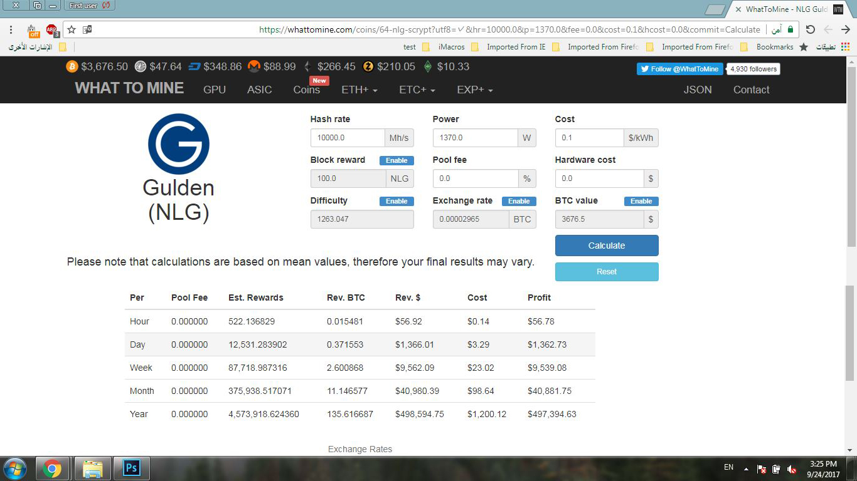
Task: Go to the Coins page
Action: 307,90
